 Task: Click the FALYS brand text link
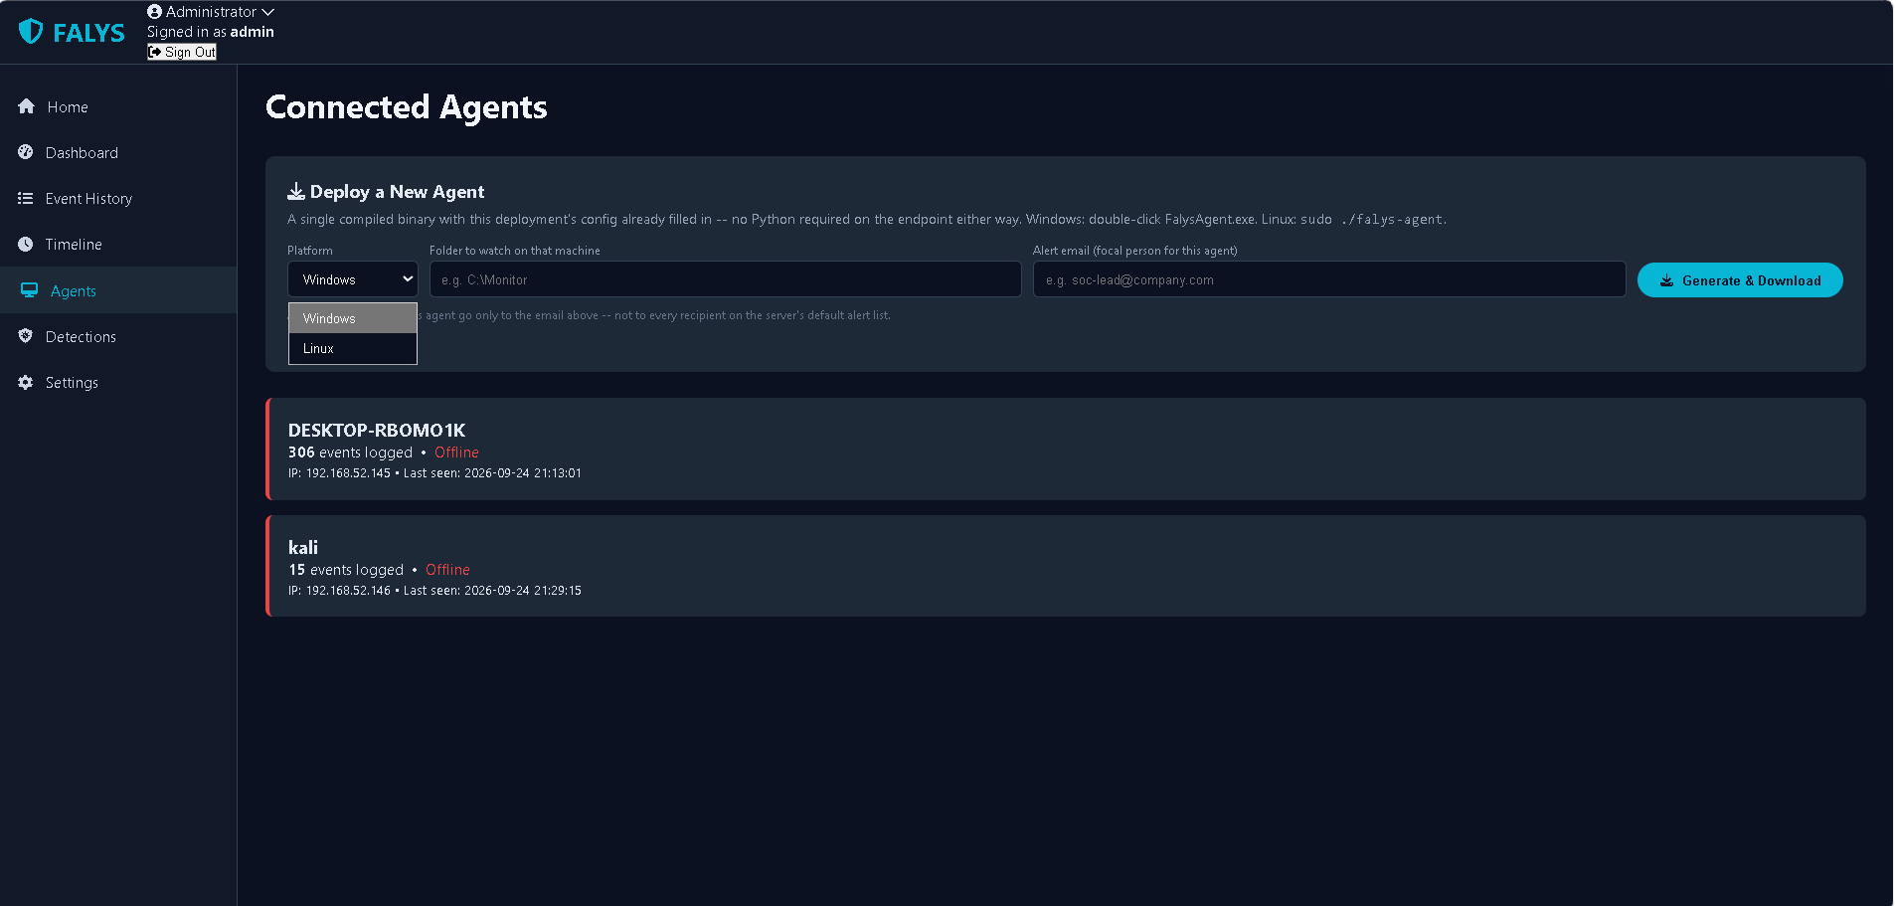[88, 33]
